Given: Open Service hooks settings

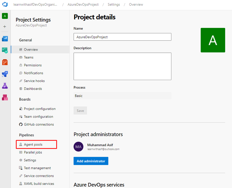Looking at the screenshot, I should [34, 81].
